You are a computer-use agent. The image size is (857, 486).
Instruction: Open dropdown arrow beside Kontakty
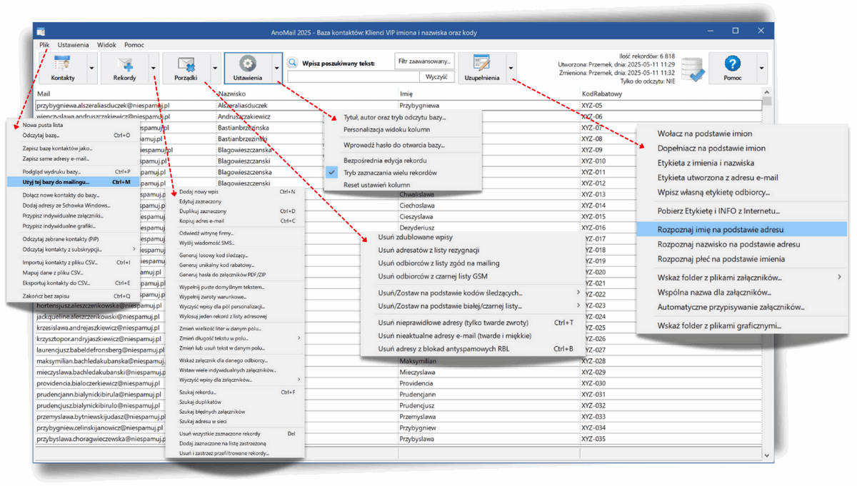pyautogui.click(x=91, y=69)
